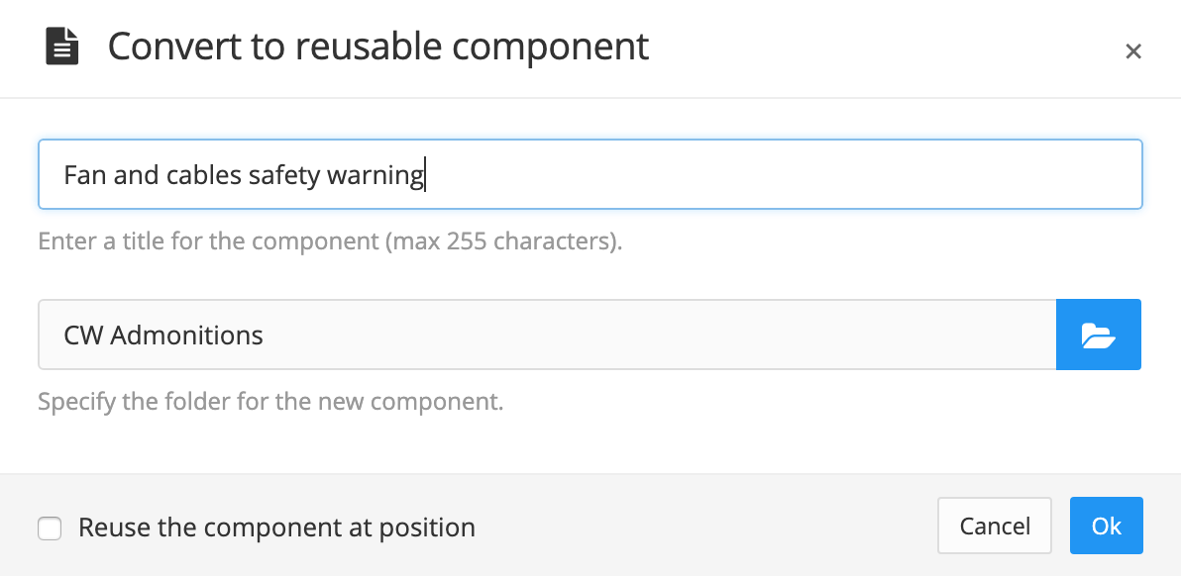Focus the component title input field
1181x576 pixels.
590,174
